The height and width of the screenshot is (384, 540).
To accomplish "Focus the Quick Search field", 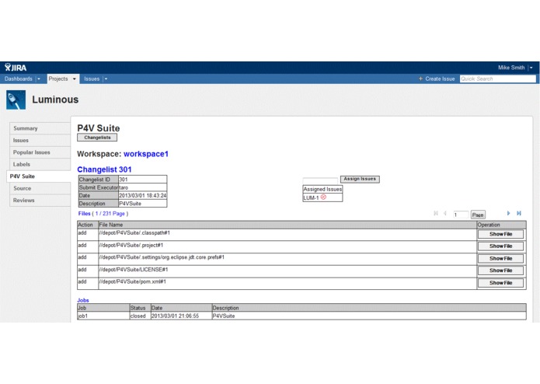I will (x=497, y=79).
